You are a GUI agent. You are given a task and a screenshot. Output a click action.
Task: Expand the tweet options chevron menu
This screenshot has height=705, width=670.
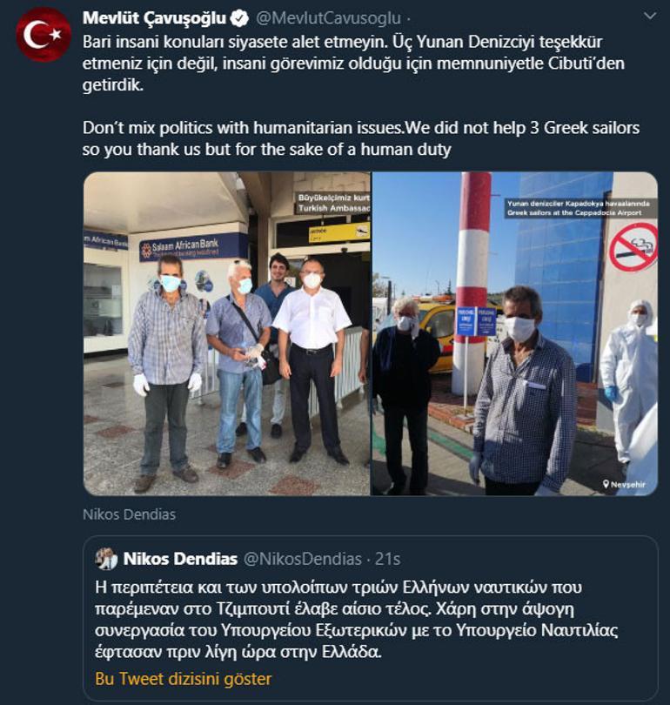(x=650, y=17)
